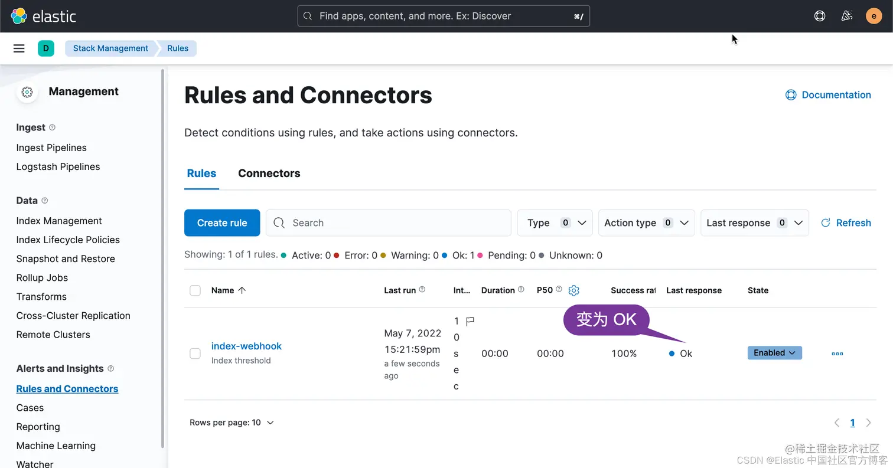
Task: Open the row actions ellipsis menu
Action: (x=837, y=354)
